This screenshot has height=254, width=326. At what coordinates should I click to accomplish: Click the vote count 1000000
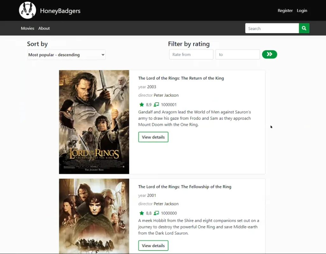[x=169, y=213]
